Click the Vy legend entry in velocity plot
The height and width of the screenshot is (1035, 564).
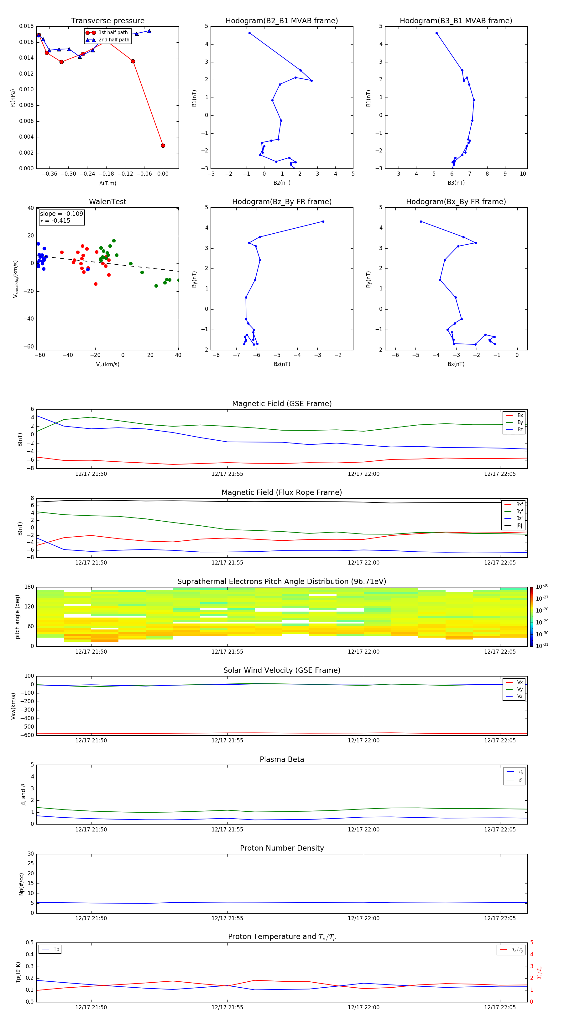coord(514,689)
